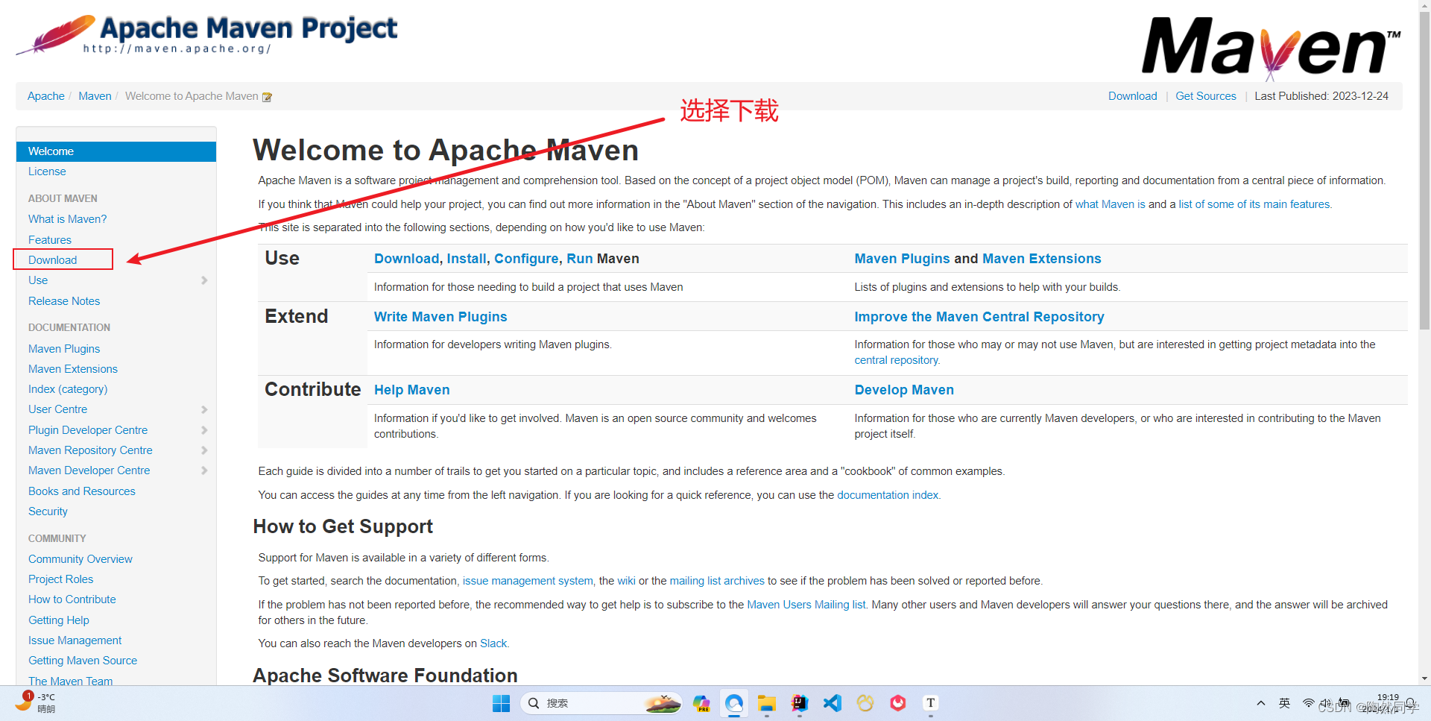Click the documentation index link
Screen dimensions: 1431x721
887,494
